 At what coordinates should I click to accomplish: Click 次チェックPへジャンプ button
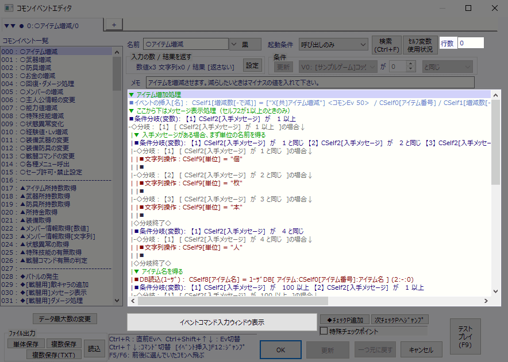pyautogui.click(x=399, y=320)
